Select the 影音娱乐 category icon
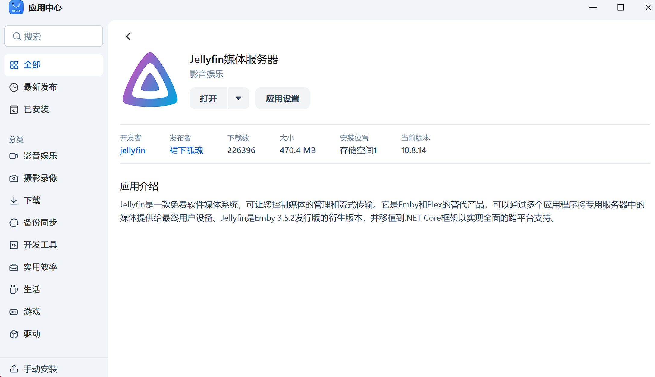The width and height of the screenshot is (655, 377). 14,156
